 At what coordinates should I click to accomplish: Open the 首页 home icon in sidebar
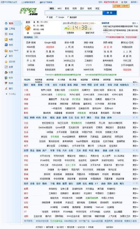tap(6, 23)
